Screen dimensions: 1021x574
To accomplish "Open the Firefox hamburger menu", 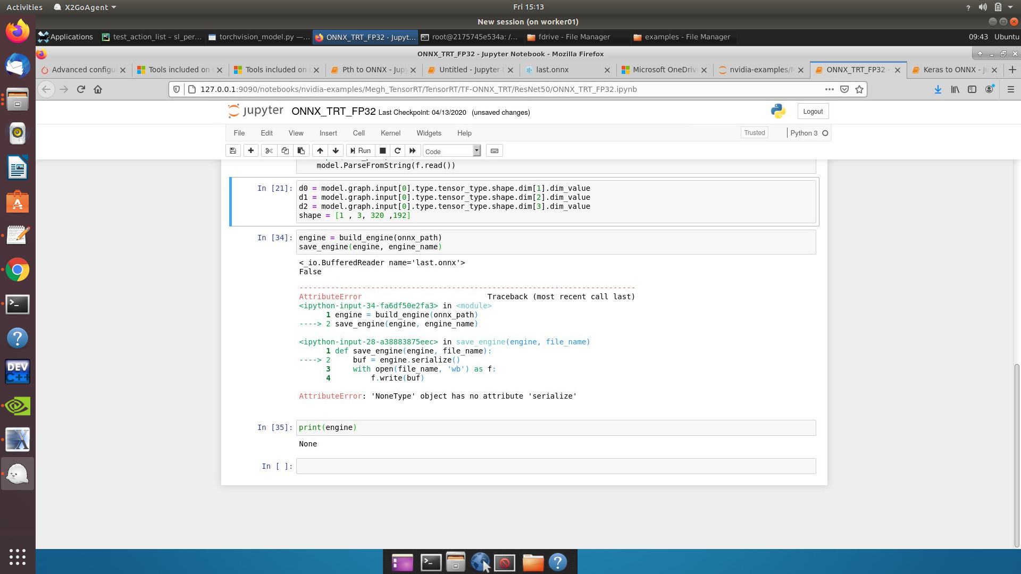I will [1010, 89].
